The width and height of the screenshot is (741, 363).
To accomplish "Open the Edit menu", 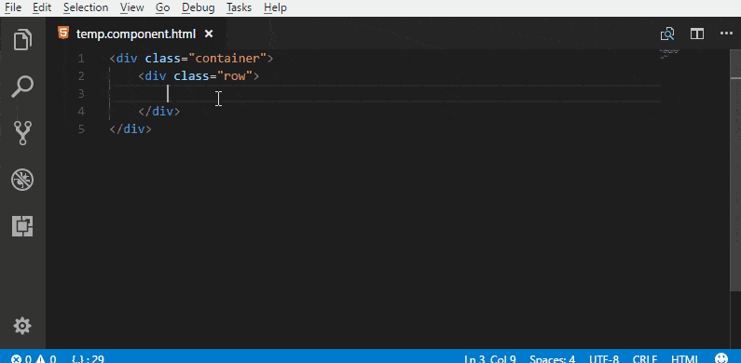I will [42, 7].
